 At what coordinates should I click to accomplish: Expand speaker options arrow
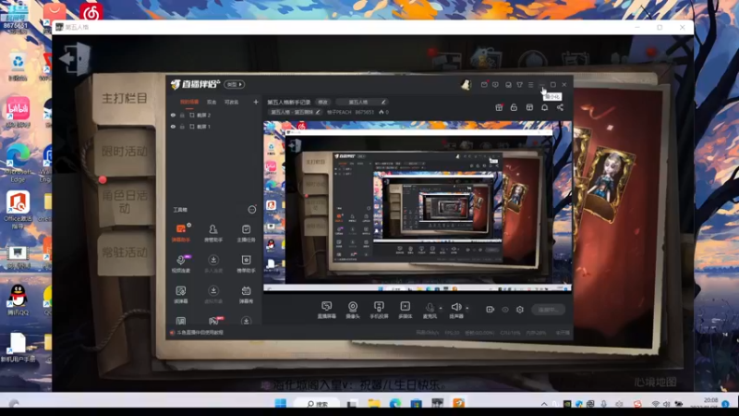click(467, 308)
